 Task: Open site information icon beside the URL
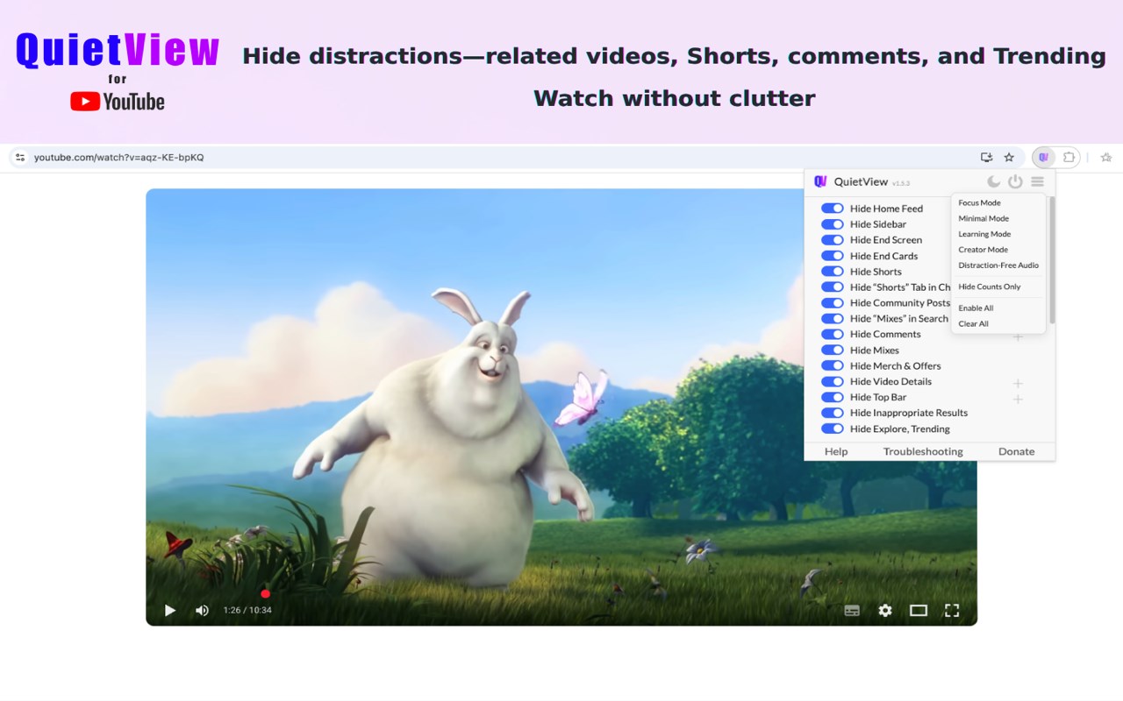[20, 158]
